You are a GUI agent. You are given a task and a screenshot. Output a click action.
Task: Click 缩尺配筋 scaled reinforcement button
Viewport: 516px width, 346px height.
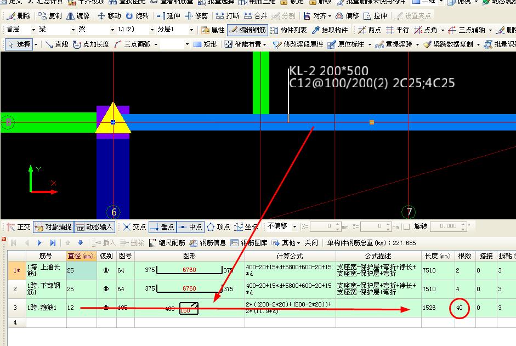[x=167, y=243]
